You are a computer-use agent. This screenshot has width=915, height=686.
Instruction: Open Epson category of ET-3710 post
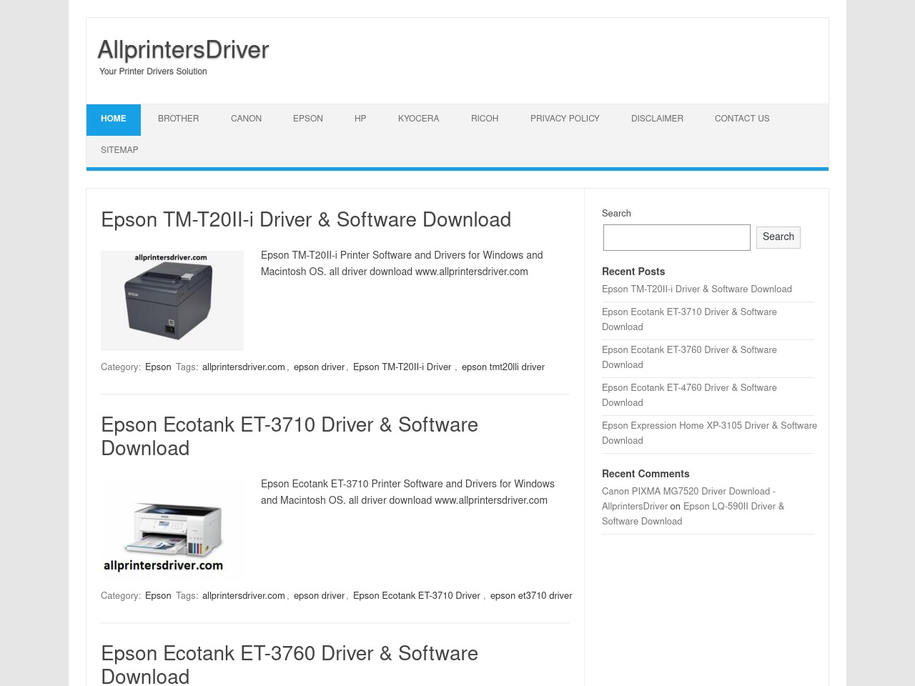click(158, 597)
